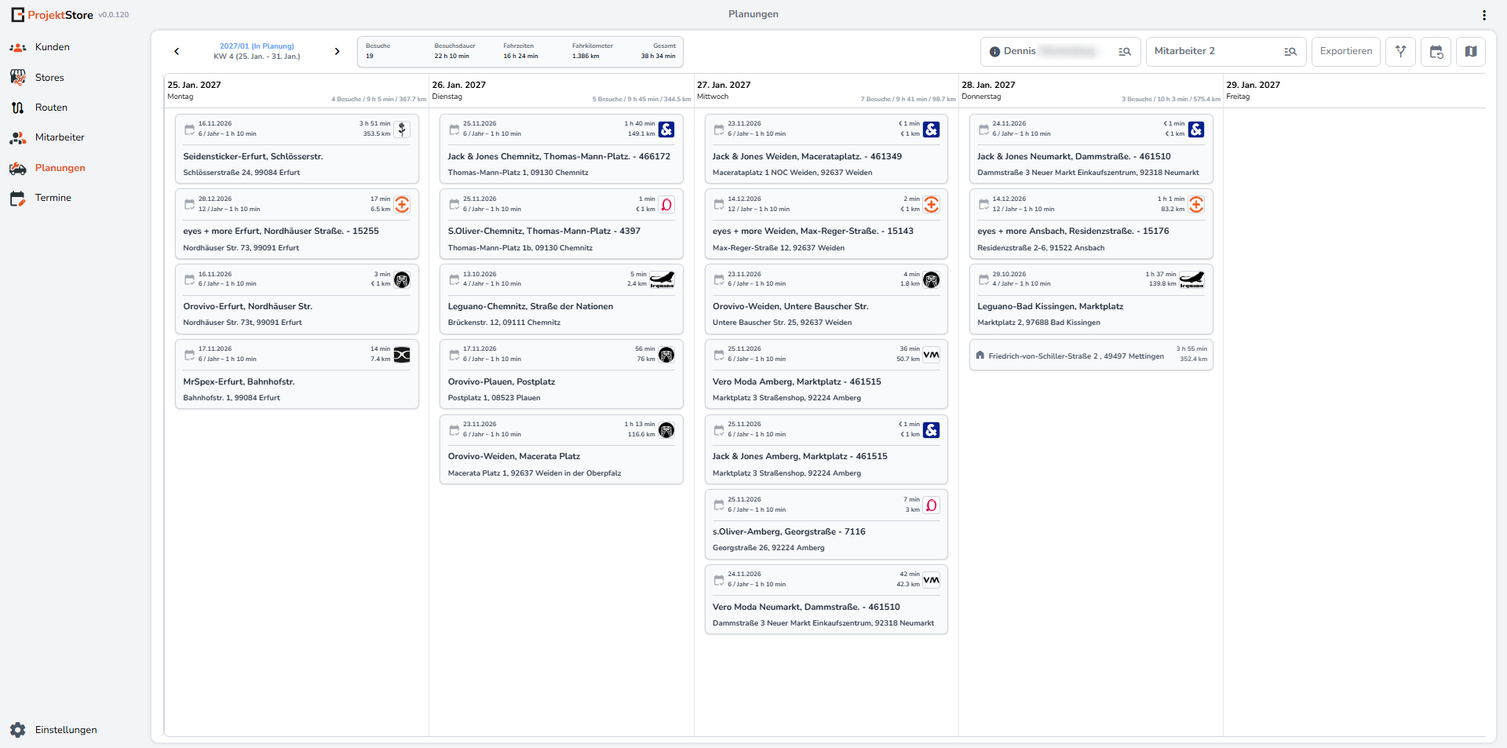Open the Mitarbeiter 2 selector
1507x748 pixels.
click(1226, 52)
